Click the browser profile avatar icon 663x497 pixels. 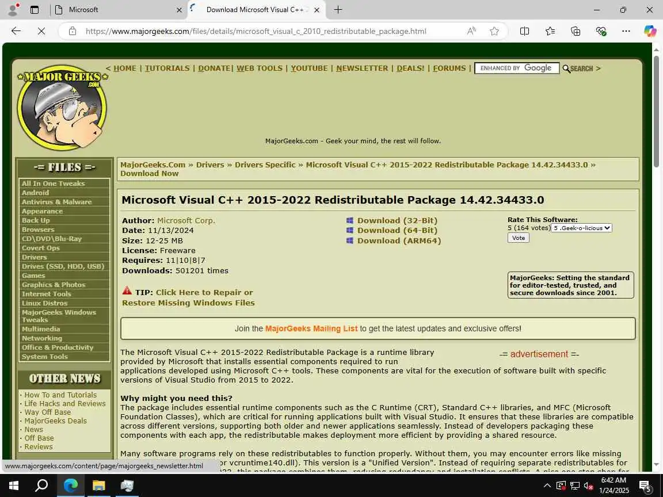tap(14, 9)
